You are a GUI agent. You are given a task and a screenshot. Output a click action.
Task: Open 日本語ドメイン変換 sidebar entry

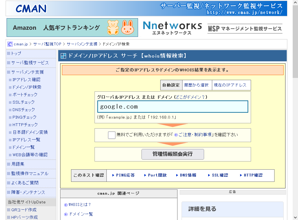[x=30, y=132]
